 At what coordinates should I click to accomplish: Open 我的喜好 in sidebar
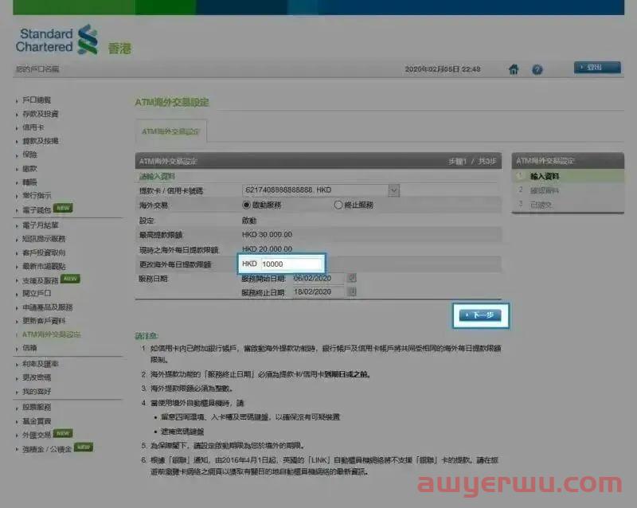(x=37, y=392)
